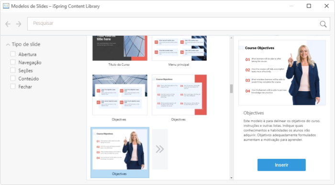Click the double-chevron next templates tile

(x=160, y=149)
